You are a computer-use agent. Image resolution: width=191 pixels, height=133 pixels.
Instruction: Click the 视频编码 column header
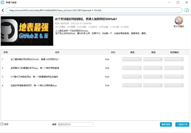click(174, 52)
